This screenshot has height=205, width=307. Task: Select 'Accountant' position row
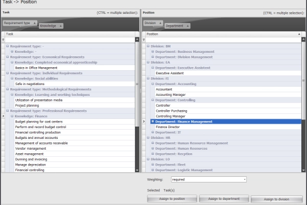click(228, 89)
